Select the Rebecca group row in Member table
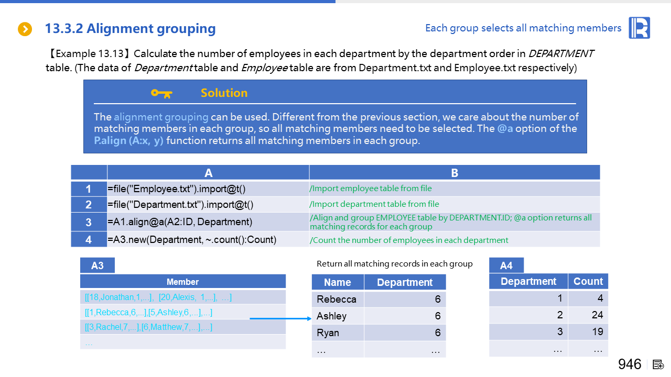Image resolution: width=671 pixels, height=377 pixels. coord(148,313)
